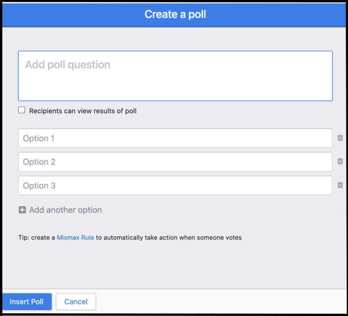Click the tip text about automatic actions
Screen dimensions: 348x316
point(169,237)
